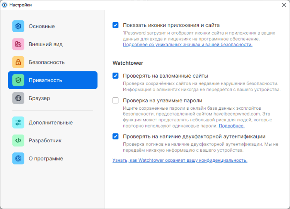The image size is (290, 209).
Task: Click the Разработчик code icon
Action: pos(18,140)
